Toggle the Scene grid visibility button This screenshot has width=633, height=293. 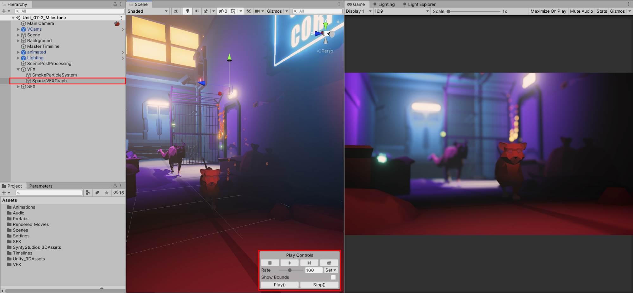tap(233, 11)
